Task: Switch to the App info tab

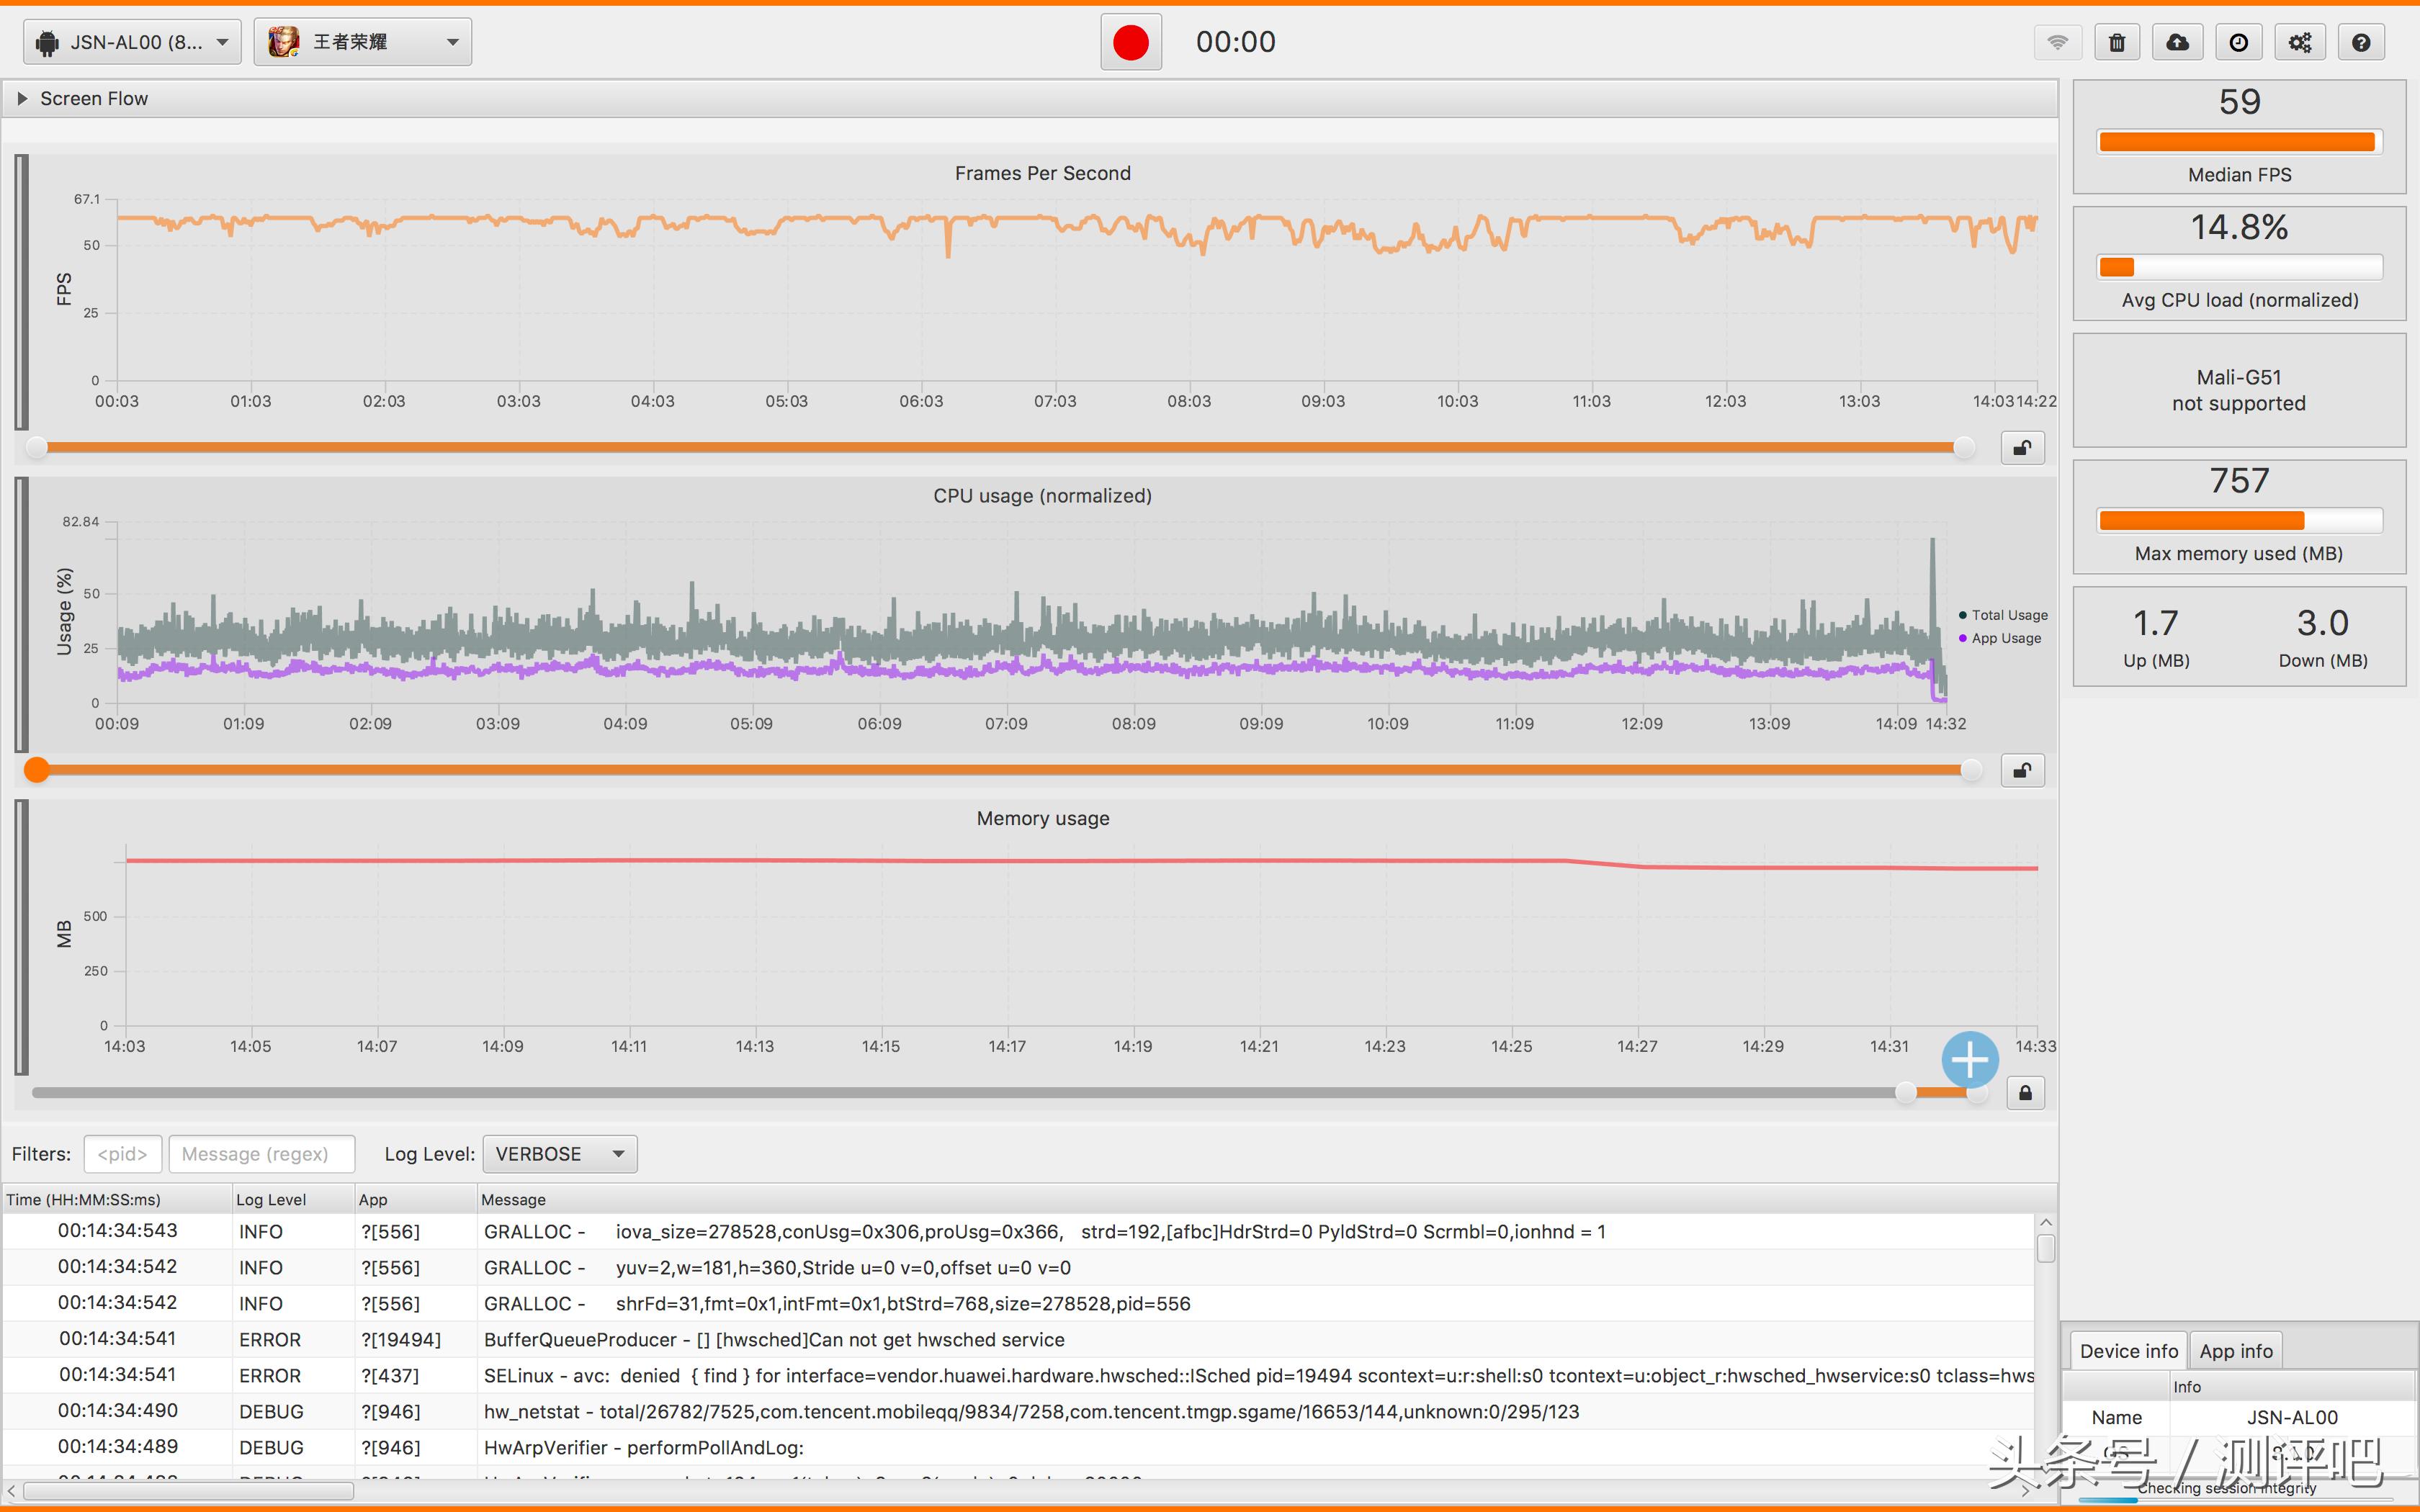Action: click(x=2236, y=1351)
